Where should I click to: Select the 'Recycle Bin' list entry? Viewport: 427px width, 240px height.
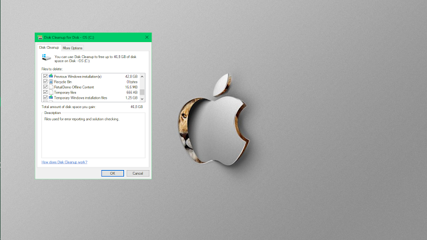point(63,81)
